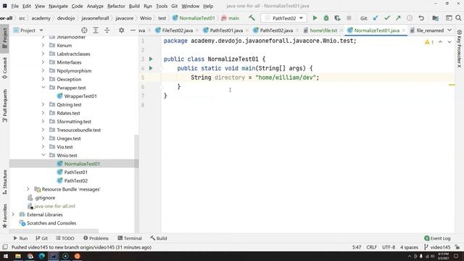Click the 4 spaces indent setting
The image size is (464, 261).
(409, 247)
